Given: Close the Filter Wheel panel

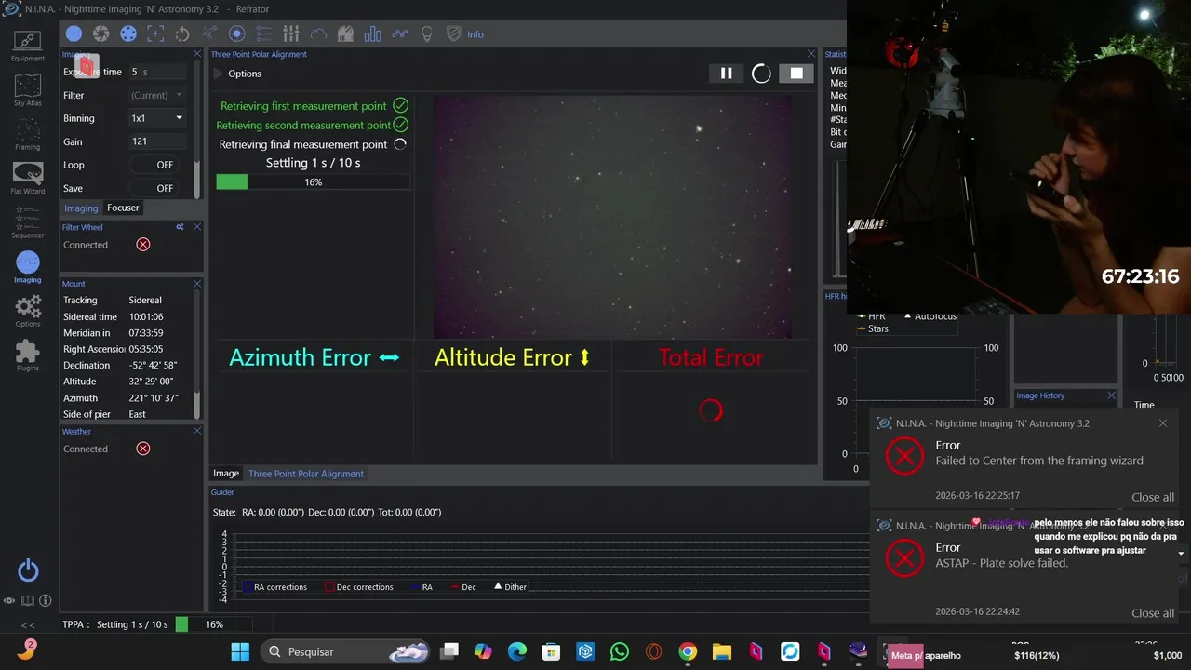Looking at the screenshot, I should pos(196,227).
